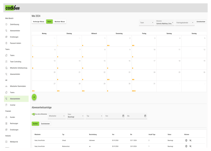Image resolution: width=211 pixels, height=151 pixels.
Task: Click the Passwort ändern sidebar icon
Action: point(6,43)
